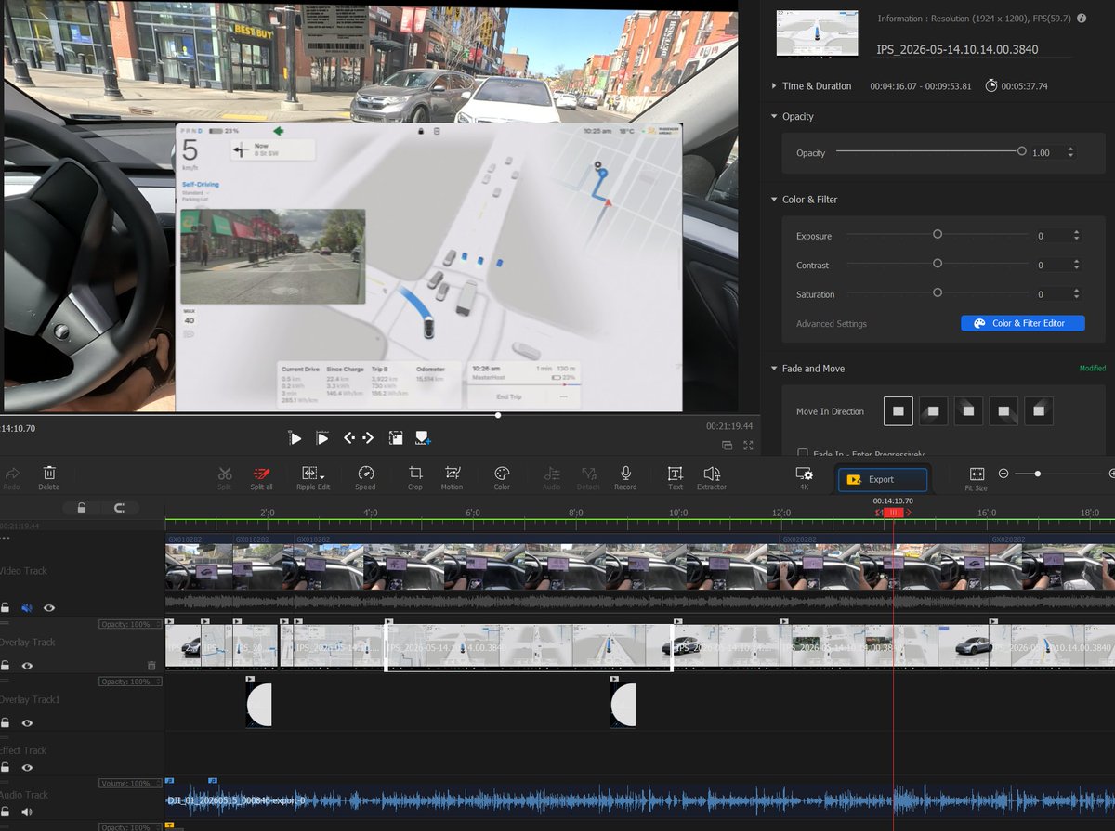Click Advanced Settings under Saturation
This screenshot has height=831, width=1115.
tap(832, 324)
